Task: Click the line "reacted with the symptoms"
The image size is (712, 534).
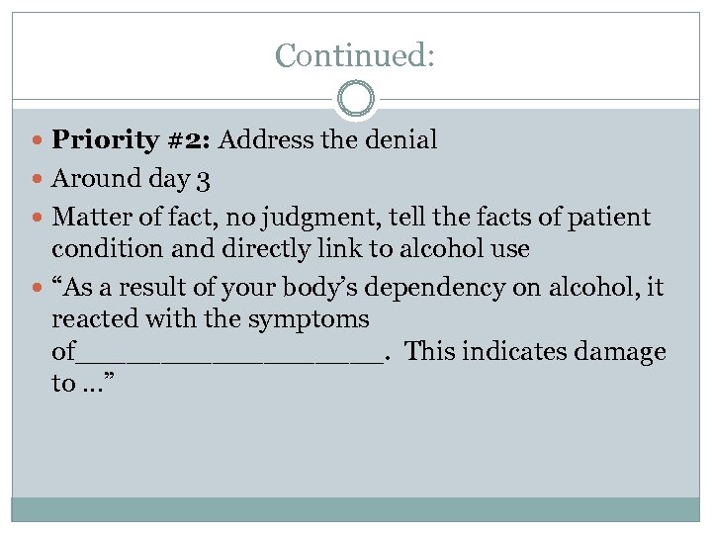Action: (x=210, y=319)
